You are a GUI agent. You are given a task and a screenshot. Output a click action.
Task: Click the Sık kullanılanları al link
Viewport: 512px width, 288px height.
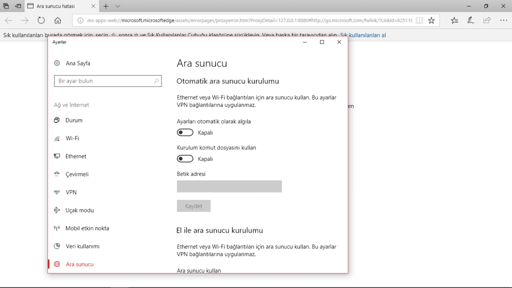[362, 35]
